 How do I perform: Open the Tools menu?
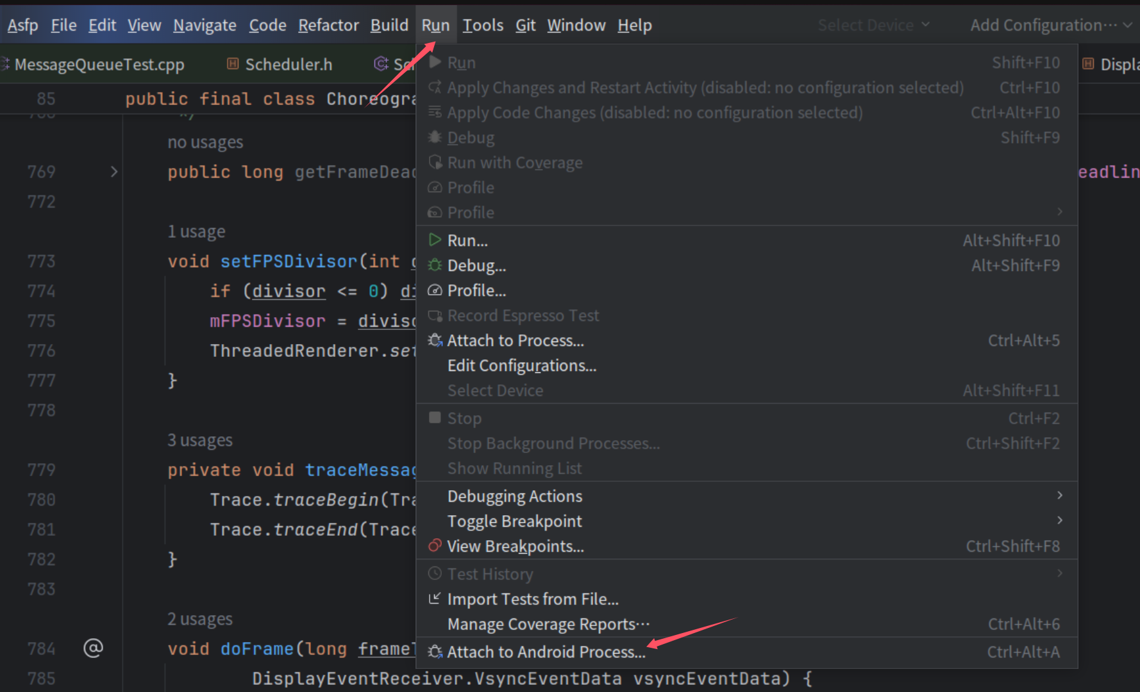pyautogui.click(x=483, y=25)
